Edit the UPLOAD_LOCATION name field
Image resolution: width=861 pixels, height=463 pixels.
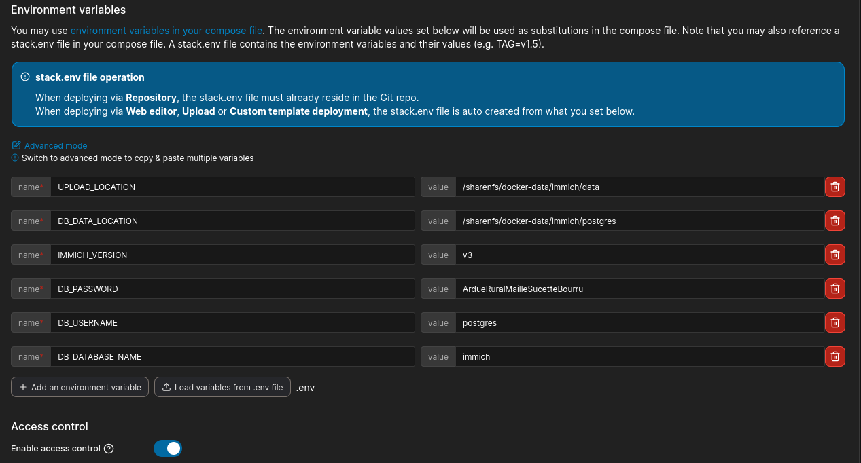[232, 187]
